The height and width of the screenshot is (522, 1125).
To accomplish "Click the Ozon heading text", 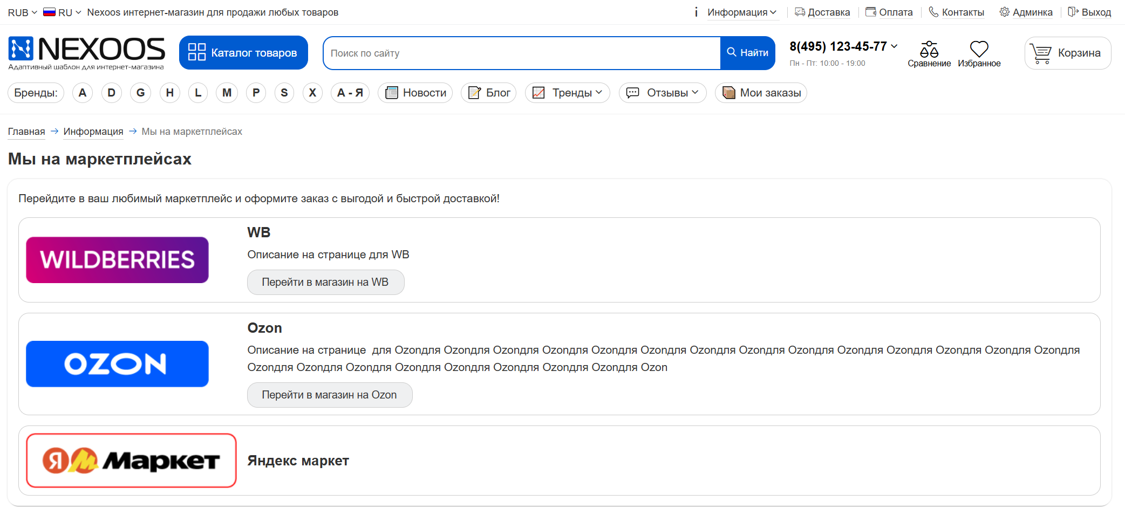I will [264, 328].
